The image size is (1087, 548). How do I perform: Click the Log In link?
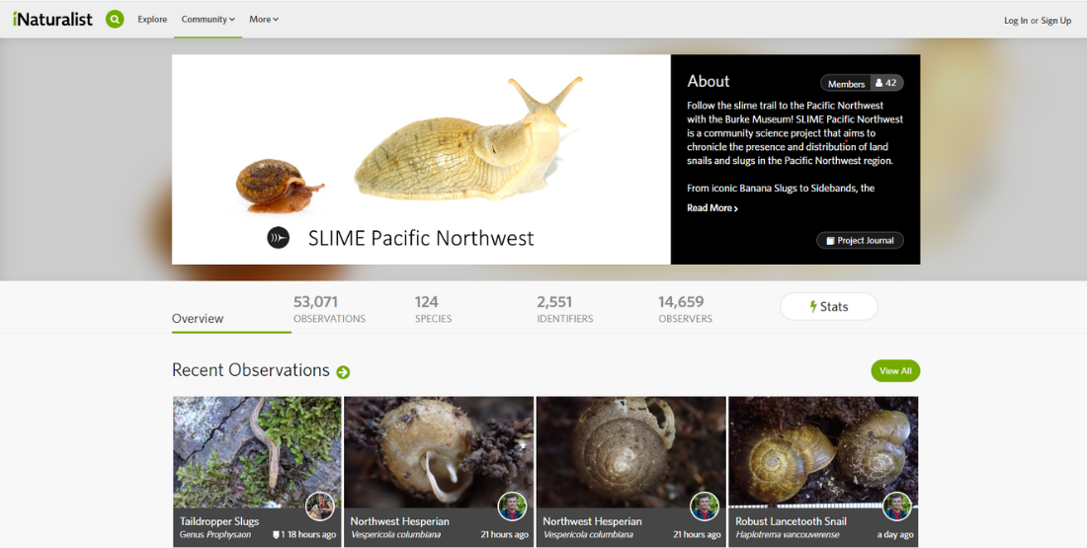click(1016, 21)
